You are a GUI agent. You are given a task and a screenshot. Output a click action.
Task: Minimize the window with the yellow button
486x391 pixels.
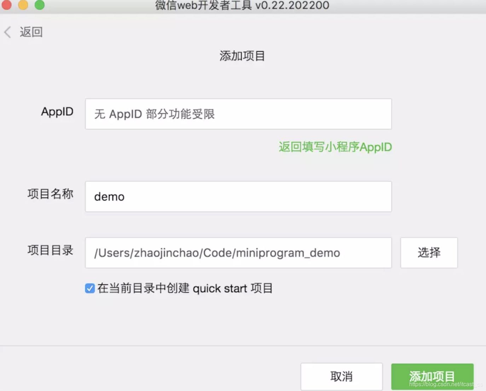[x=23, y=5]
